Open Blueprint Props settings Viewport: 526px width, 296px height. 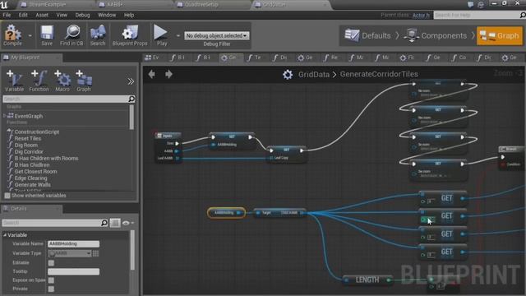130,35
